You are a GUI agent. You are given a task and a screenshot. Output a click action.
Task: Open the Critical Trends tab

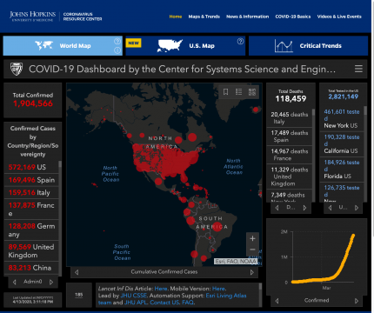pos(308,45)
